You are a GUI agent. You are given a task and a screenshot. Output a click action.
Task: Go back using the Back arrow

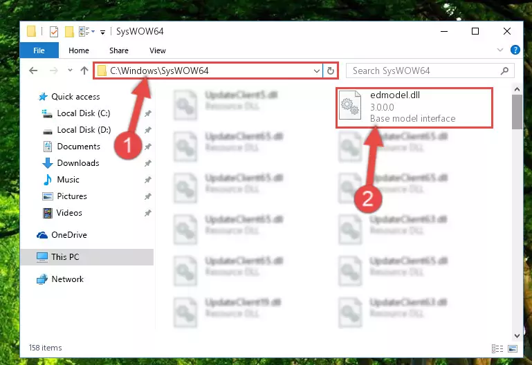point(33,71)
